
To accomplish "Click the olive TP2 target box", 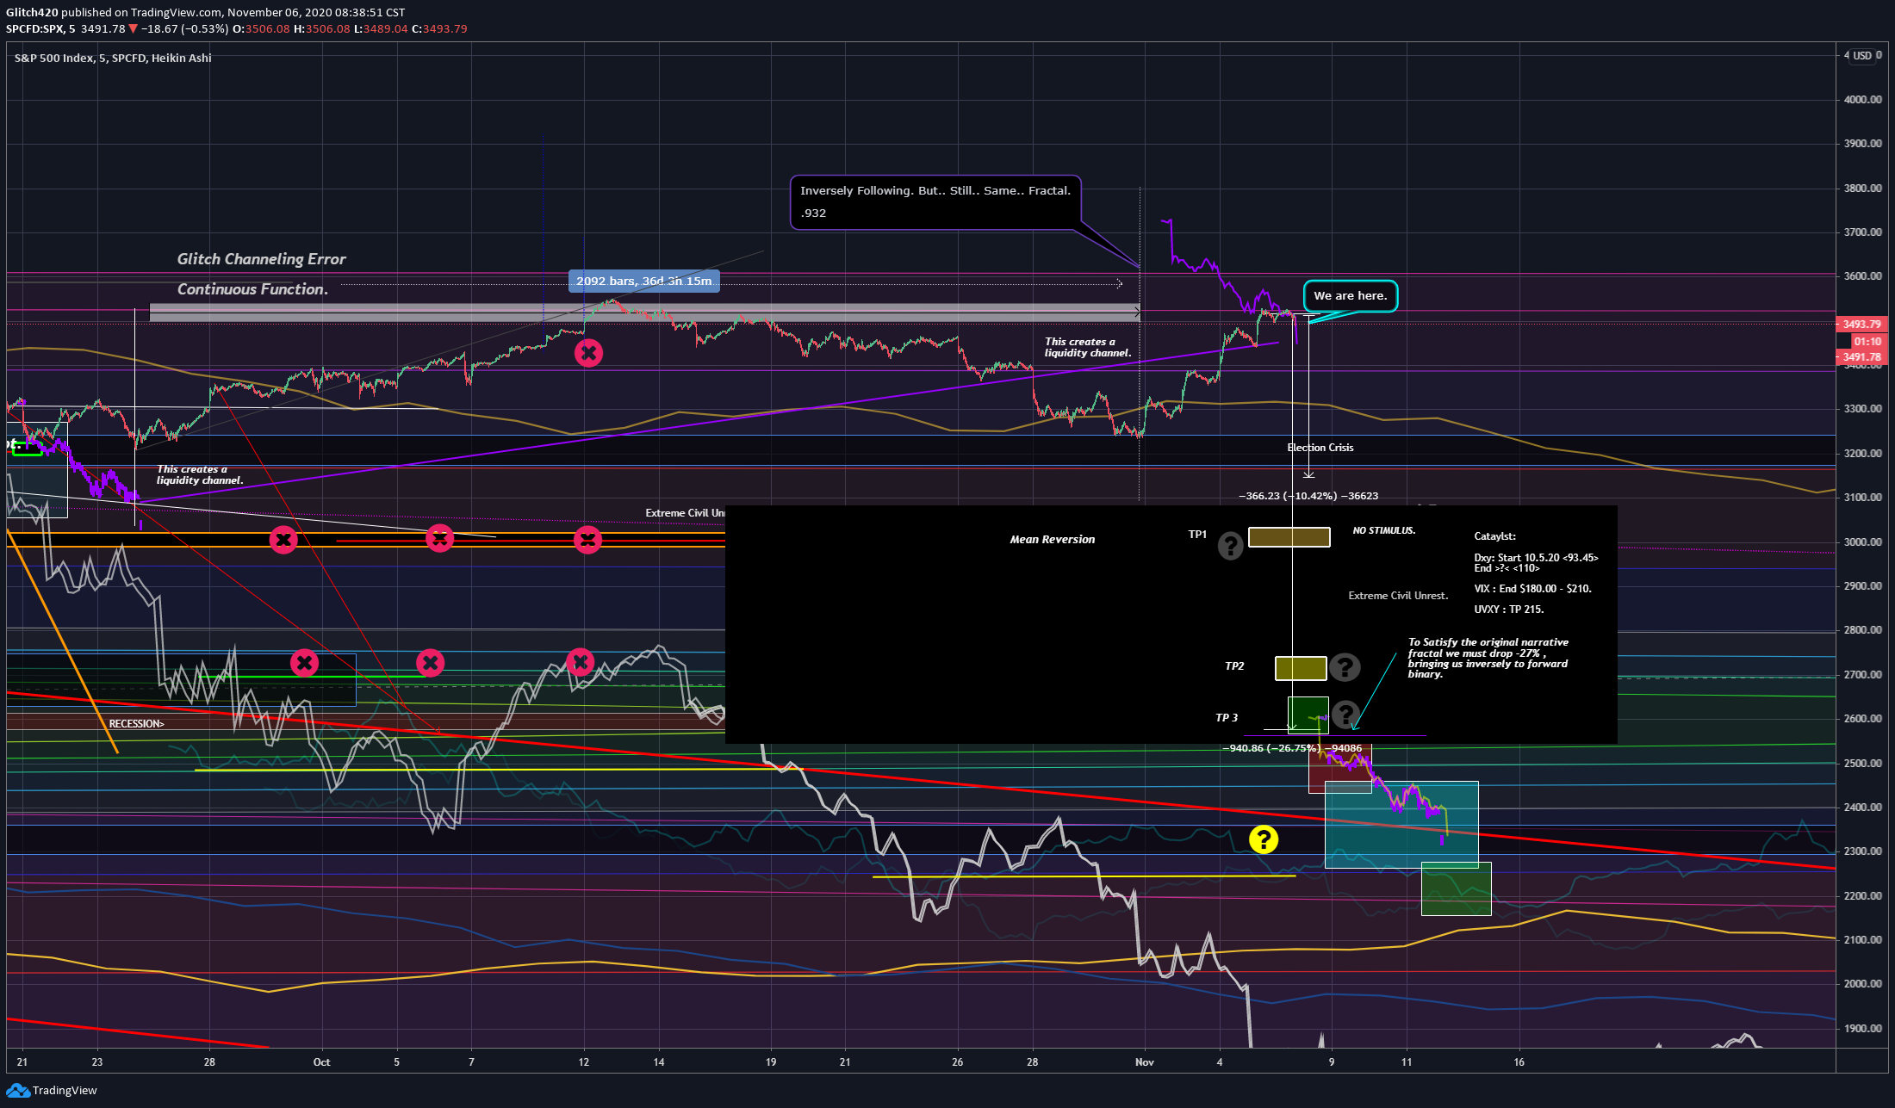I will (1301, 668).
